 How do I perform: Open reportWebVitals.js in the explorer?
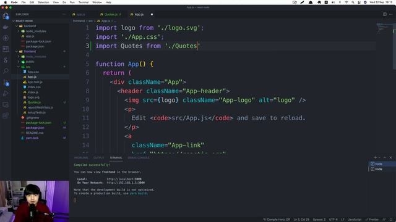(x=40, y=107)
